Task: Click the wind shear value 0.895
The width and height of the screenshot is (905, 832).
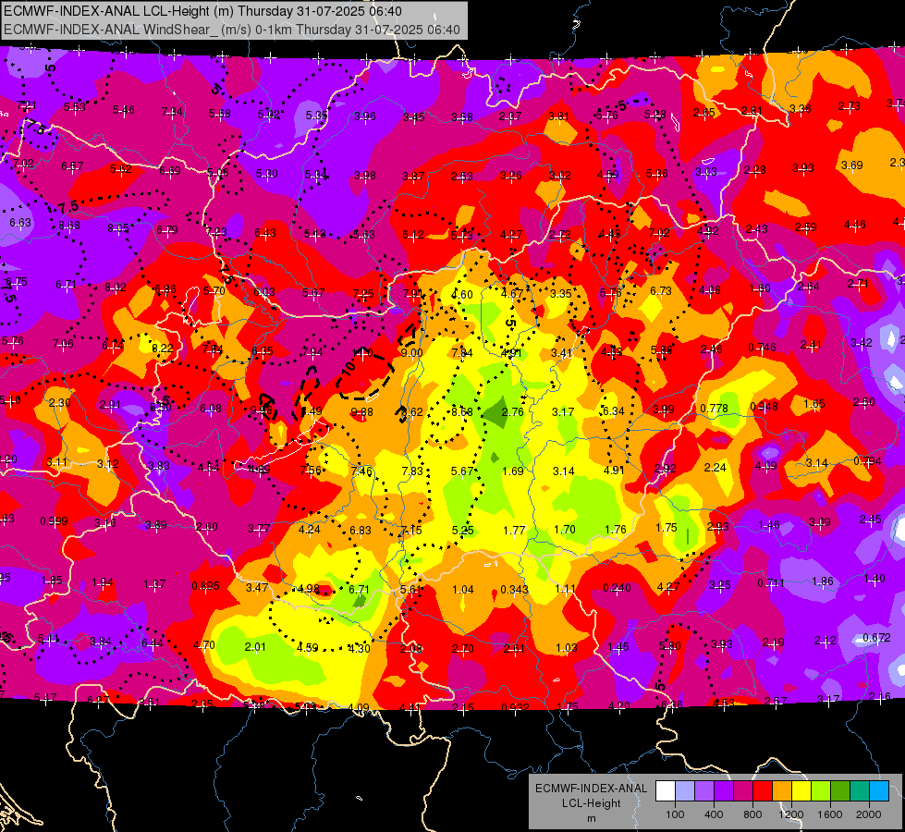Action: (205, 585)
